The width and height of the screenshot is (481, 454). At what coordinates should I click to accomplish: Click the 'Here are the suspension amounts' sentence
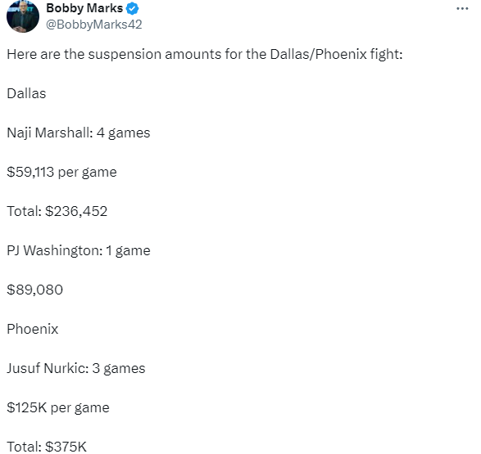click(x=205, y=55)
